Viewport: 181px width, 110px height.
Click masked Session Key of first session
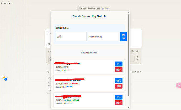[x=70, y=70]
